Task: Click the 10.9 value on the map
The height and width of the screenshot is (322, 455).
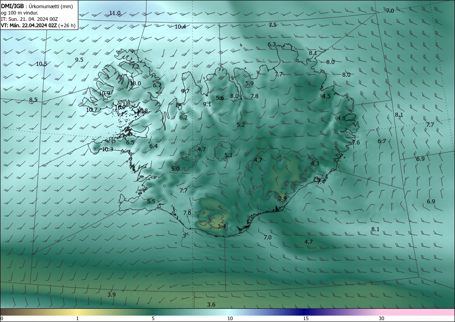Action: pyautogui.click(x=104, y=94)
